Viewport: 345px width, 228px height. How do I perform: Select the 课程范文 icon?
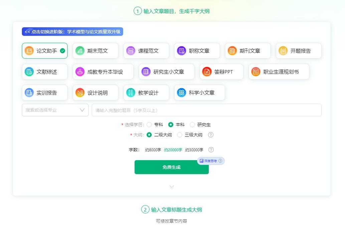click(x=130, y=50)
